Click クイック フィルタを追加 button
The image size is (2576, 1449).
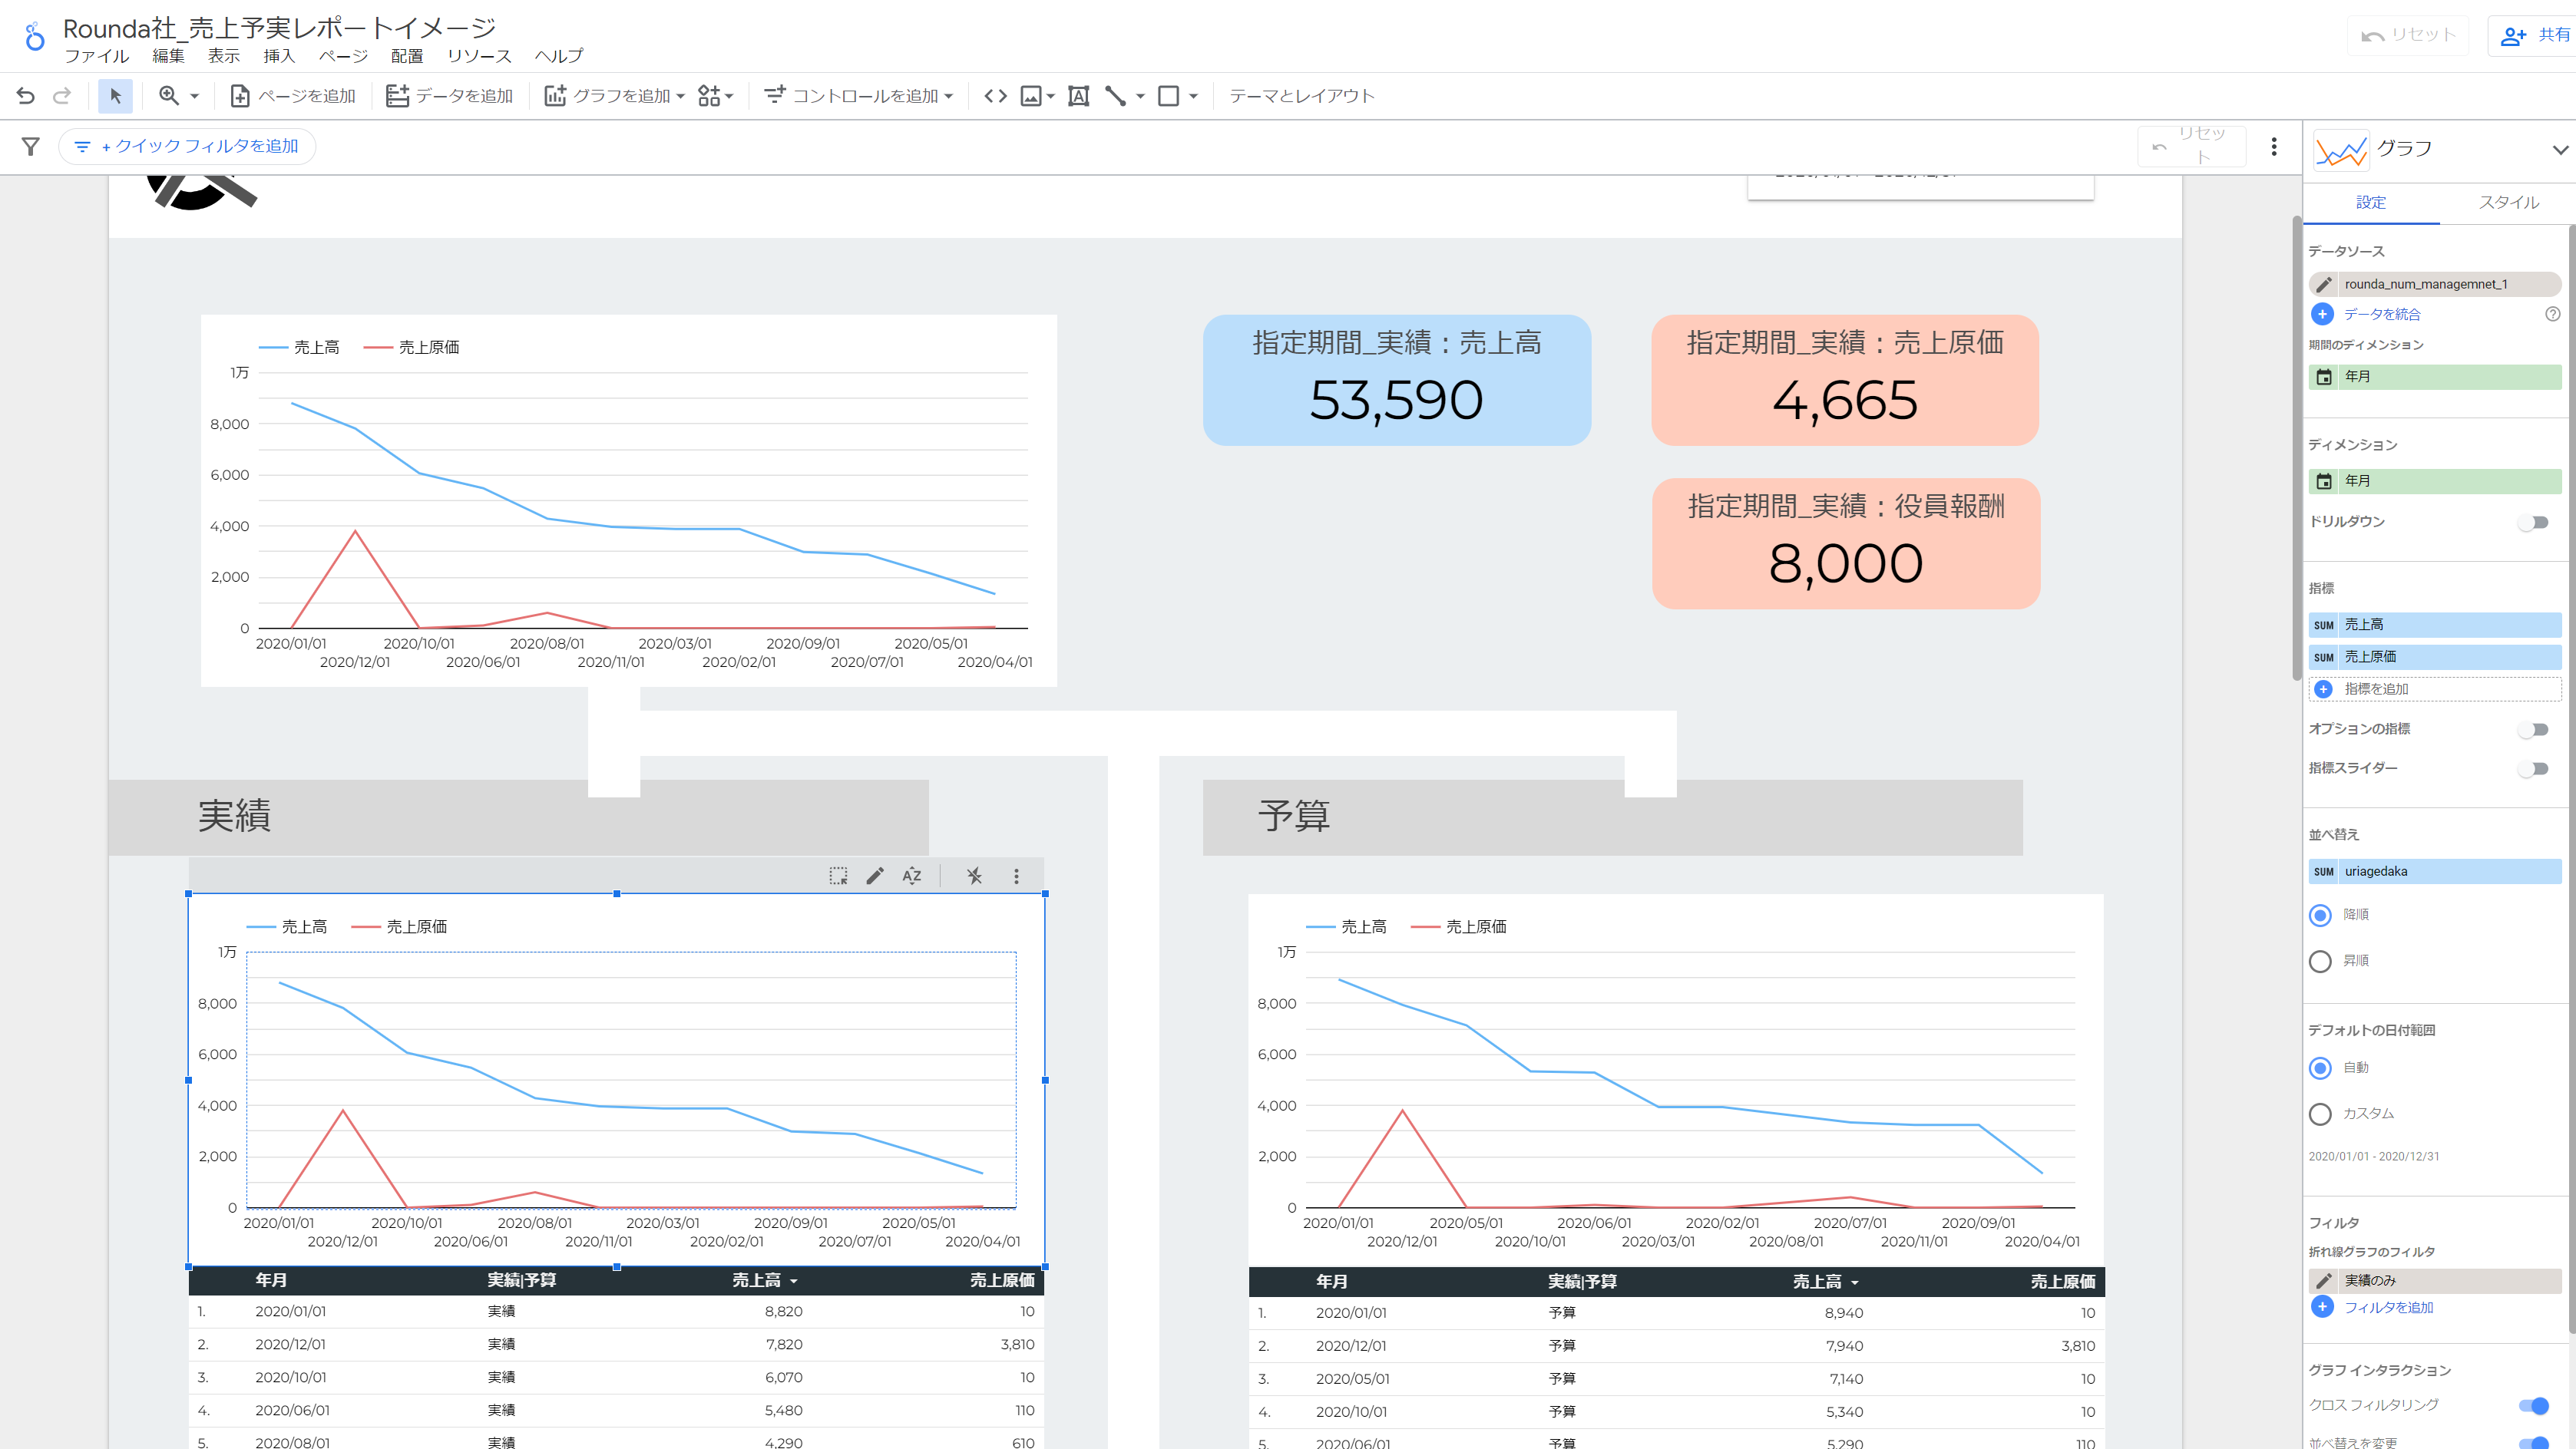click(188, 147)
